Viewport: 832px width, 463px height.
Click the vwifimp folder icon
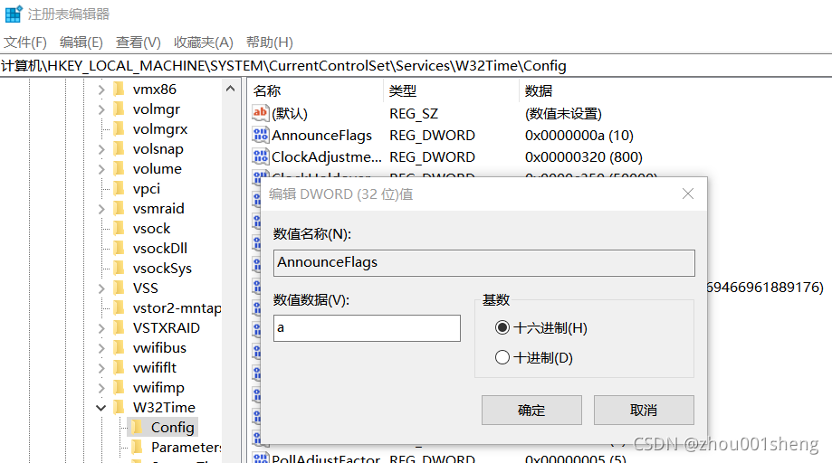click(x=120, y=387)
